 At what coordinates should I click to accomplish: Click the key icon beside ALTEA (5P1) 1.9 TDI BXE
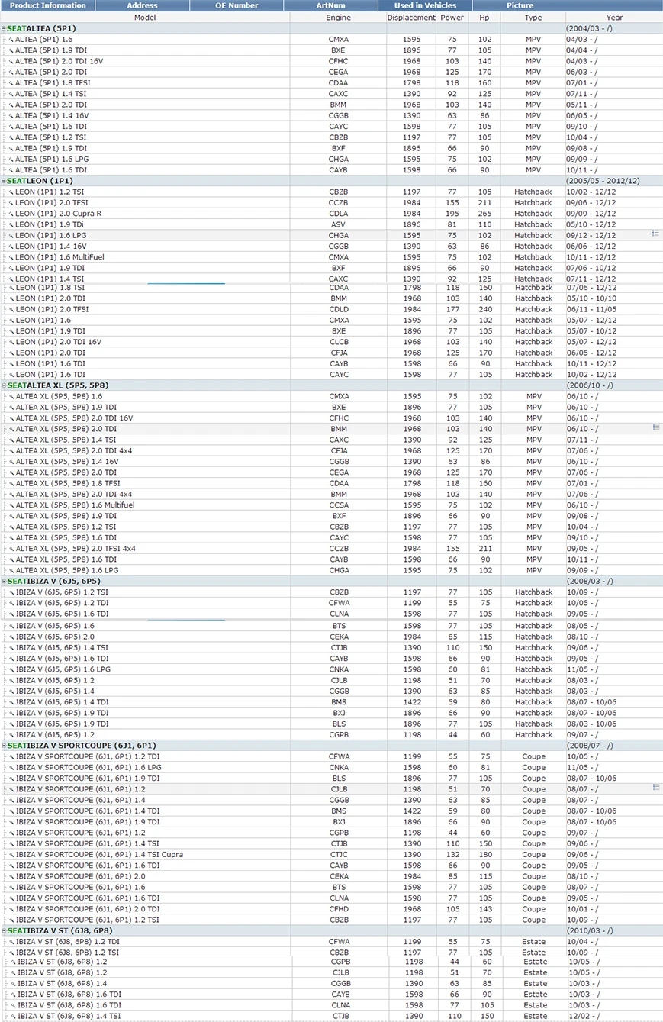pos(11,50)
